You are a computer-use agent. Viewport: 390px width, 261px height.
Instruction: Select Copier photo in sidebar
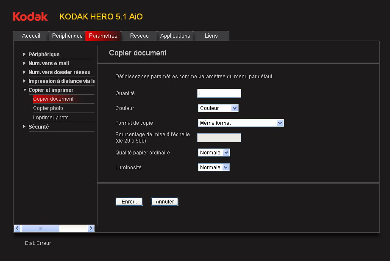point(48,108)
